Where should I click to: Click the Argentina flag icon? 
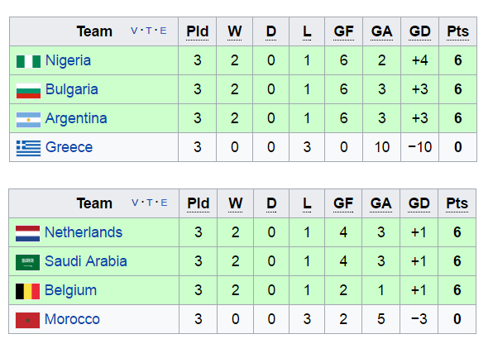pyautogui.click(x=28, y=119)
